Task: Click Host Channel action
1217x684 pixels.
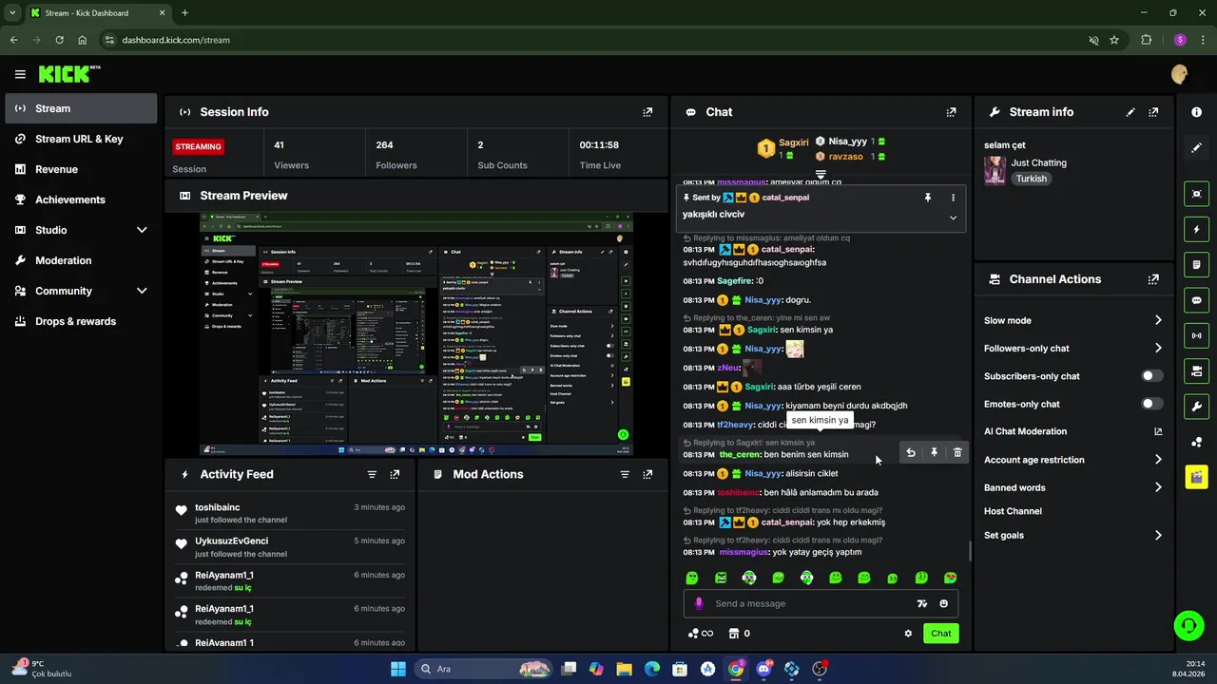Action: [x=1013, y=511]
